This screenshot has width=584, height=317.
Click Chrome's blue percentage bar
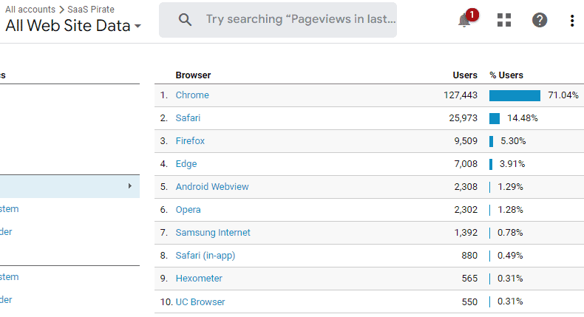click(x=515, y=95)
